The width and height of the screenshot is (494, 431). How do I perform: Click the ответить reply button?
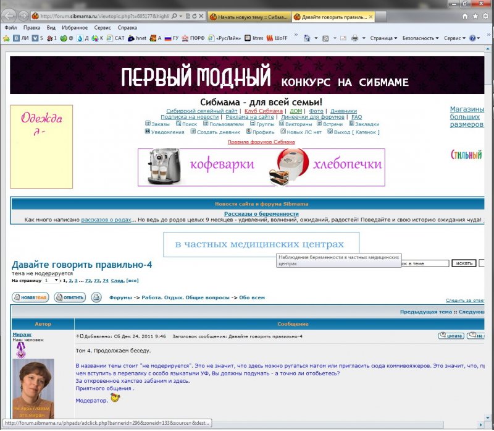(x=70, y=297)
